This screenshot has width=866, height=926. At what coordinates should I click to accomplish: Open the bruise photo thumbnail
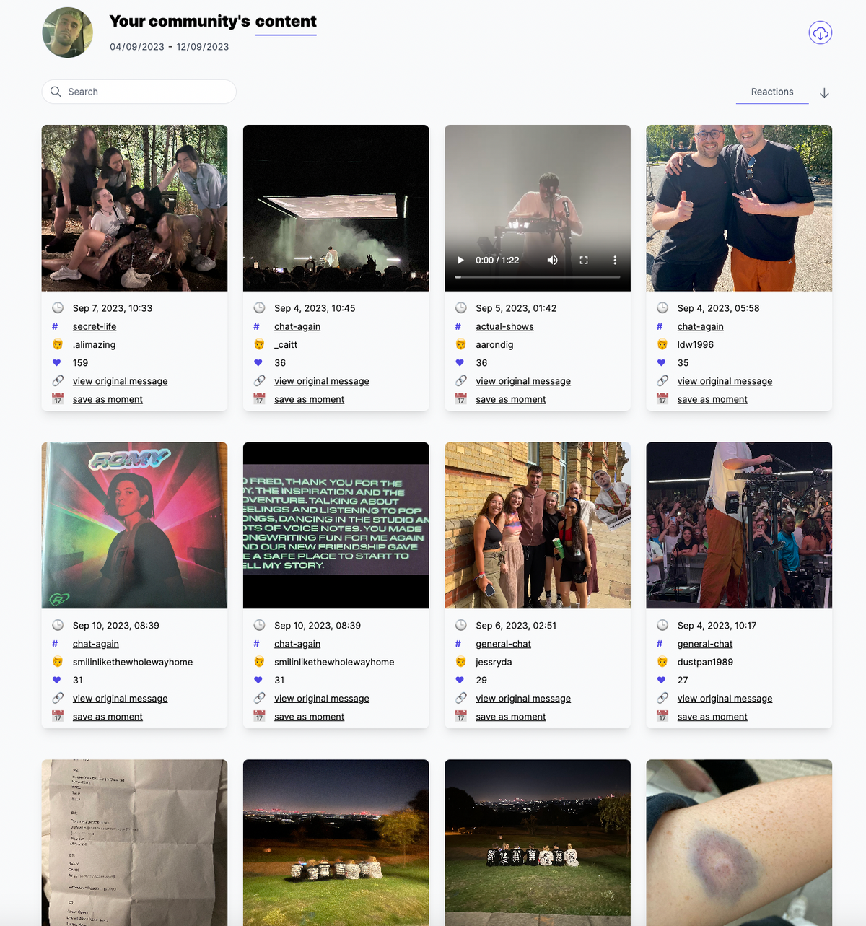[x=739, y=842]
